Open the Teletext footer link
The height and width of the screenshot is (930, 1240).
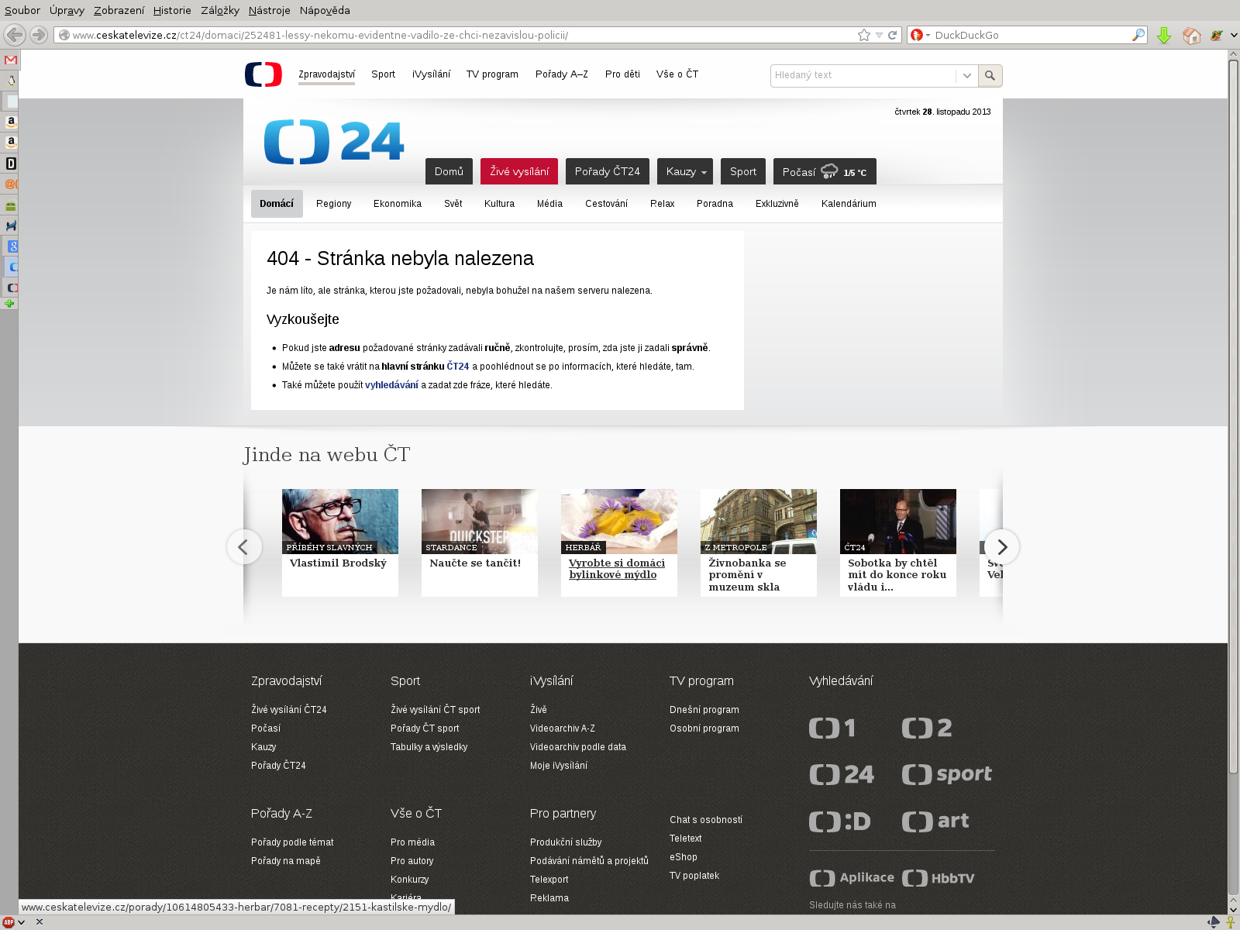pyautogui.click(x=686, y=839)
